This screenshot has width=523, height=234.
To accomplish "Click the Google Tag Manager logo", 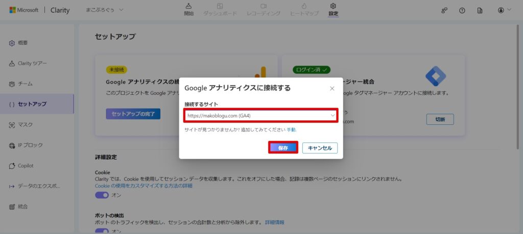I will 435,76.
